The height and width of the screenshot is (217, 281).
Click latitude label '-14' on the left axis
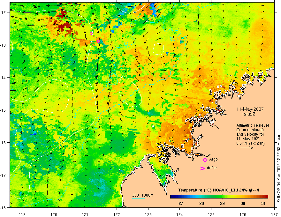click(3, 78)
